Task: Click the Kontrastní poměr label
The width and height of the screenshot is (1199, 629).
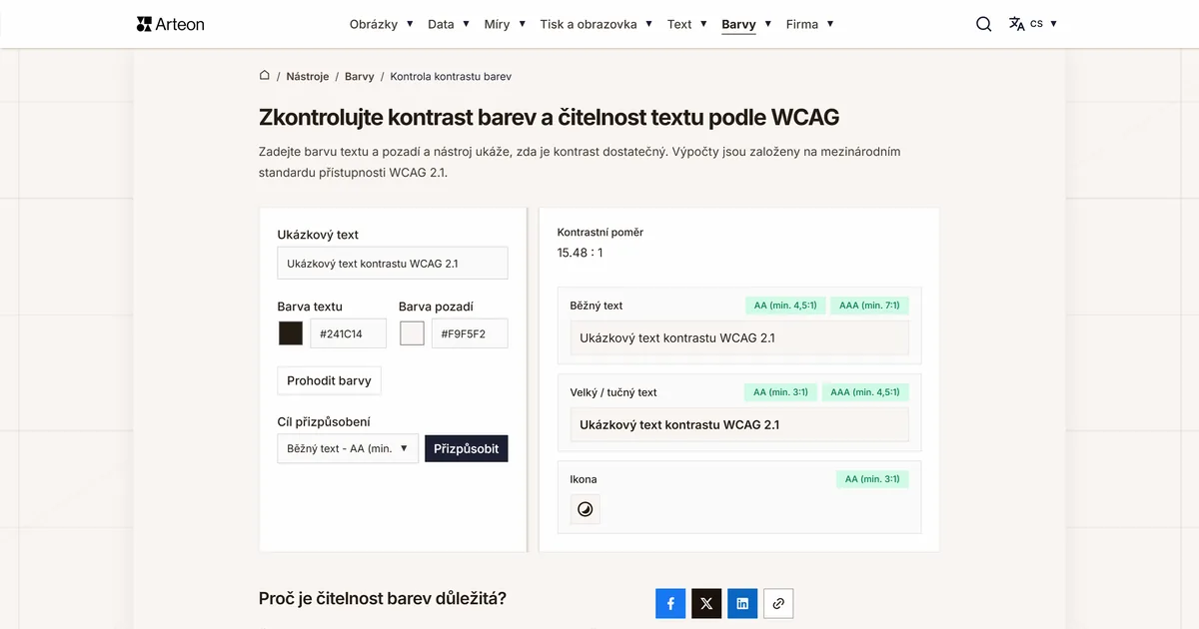Action: (x=600, y=232)
